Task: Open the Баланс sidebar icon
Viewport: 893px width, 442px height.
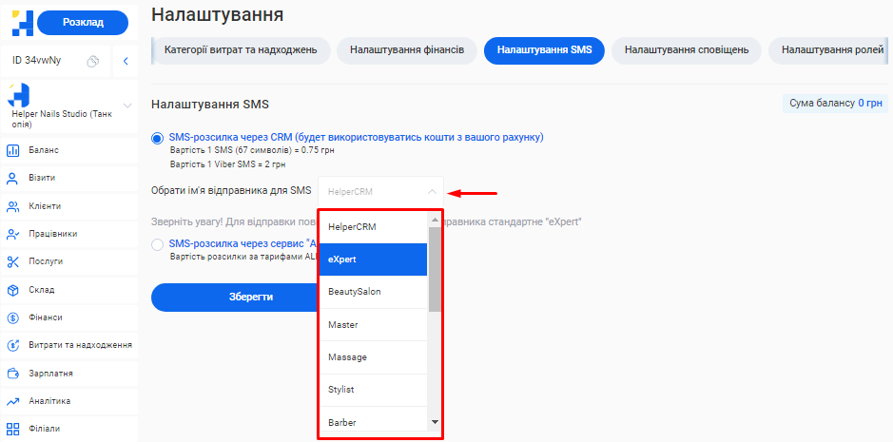Action: (13, 150)
